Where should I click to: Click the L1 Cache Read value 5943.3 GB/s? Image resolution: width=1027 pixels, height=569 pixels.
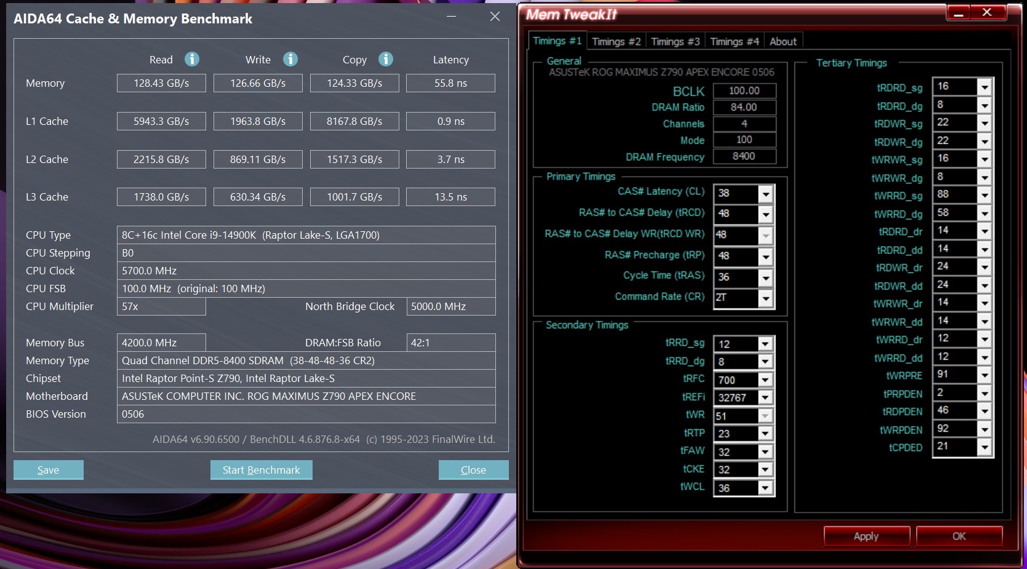tap(161, 121)
